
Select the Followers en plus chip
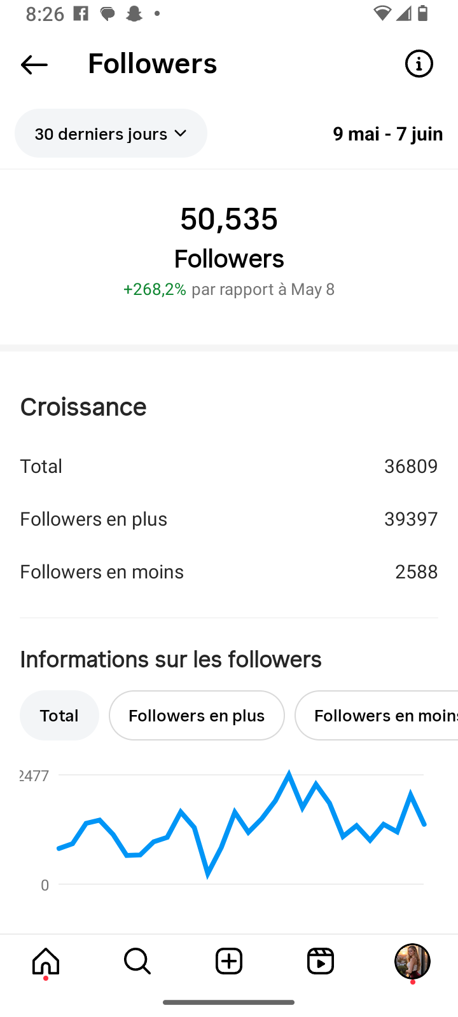197,715
